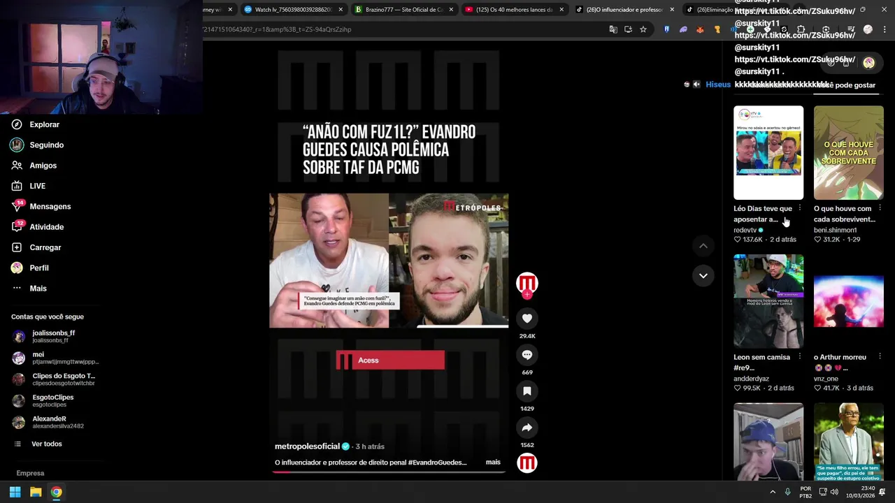Go to previous video with up chevron
895x503 pixels.
coord(703,246)
